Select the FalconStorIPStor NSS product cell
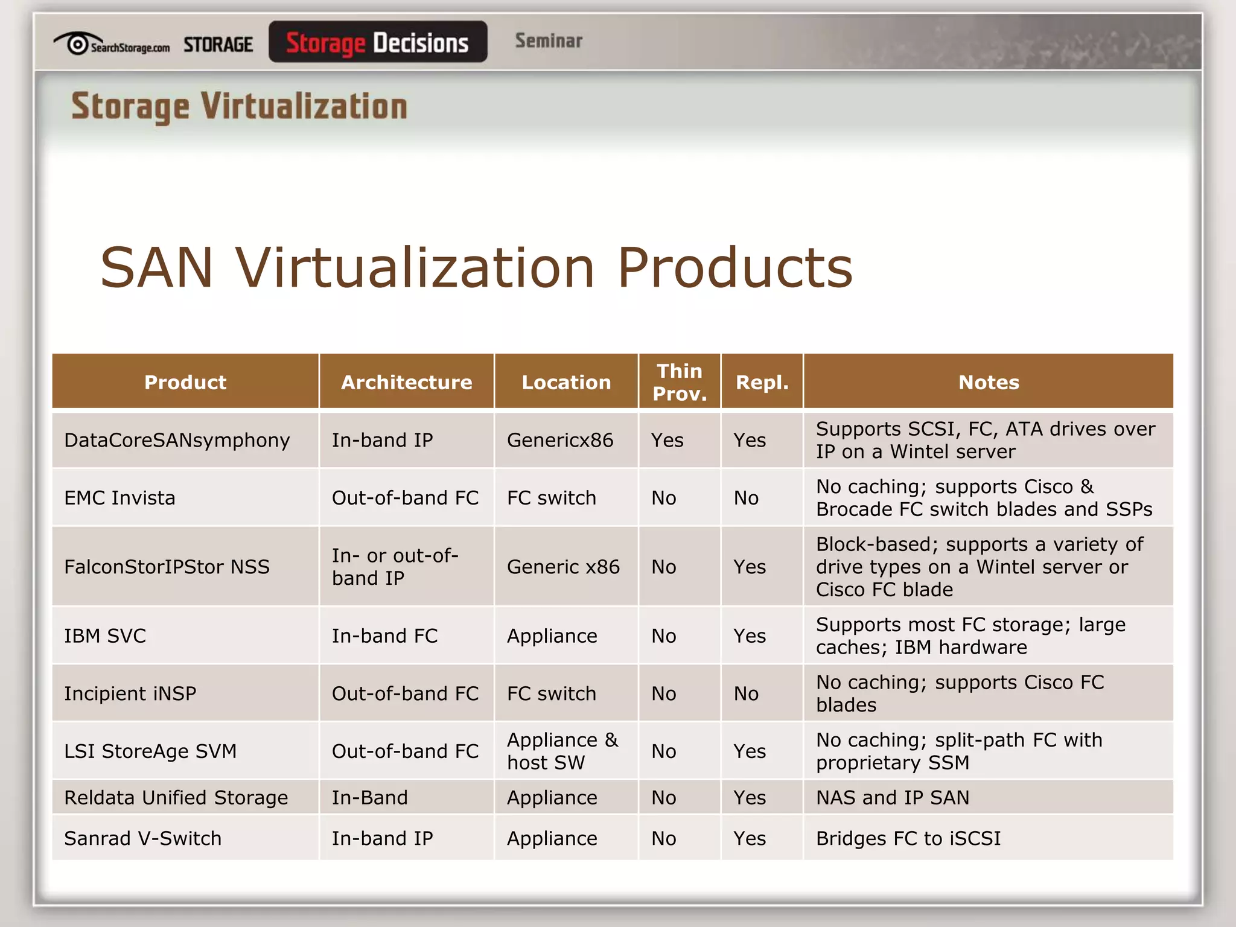This screenshot has width=1236, height=927. (x=185, y=567)
